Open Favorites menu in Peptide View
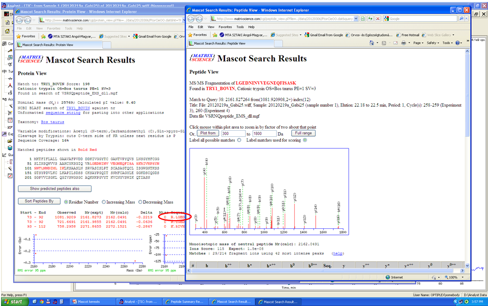The width and height of the screenshot is (488, 306). click(x=225, y=27)
